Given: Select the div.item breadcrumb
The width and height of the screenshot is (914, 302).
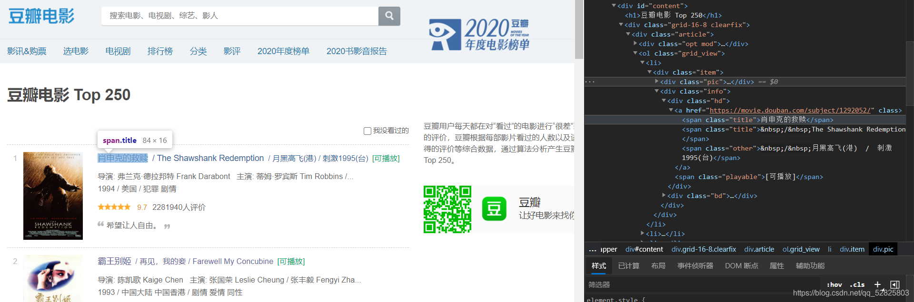Looking at the screenshot, I should (852, 249).
